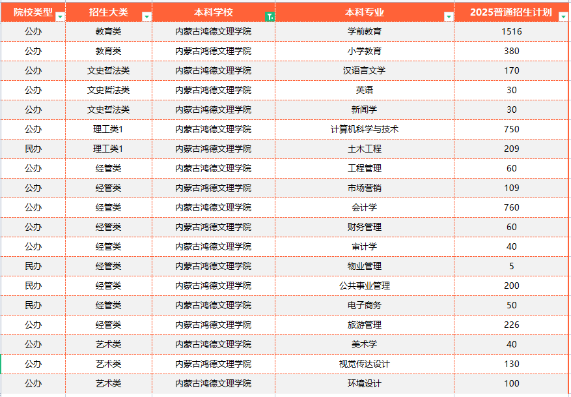This screenshot has width=571, height=397.
Task: Click 经管类 in the 会计学 row
Action: pyautogui.click(x=108, y=207)
